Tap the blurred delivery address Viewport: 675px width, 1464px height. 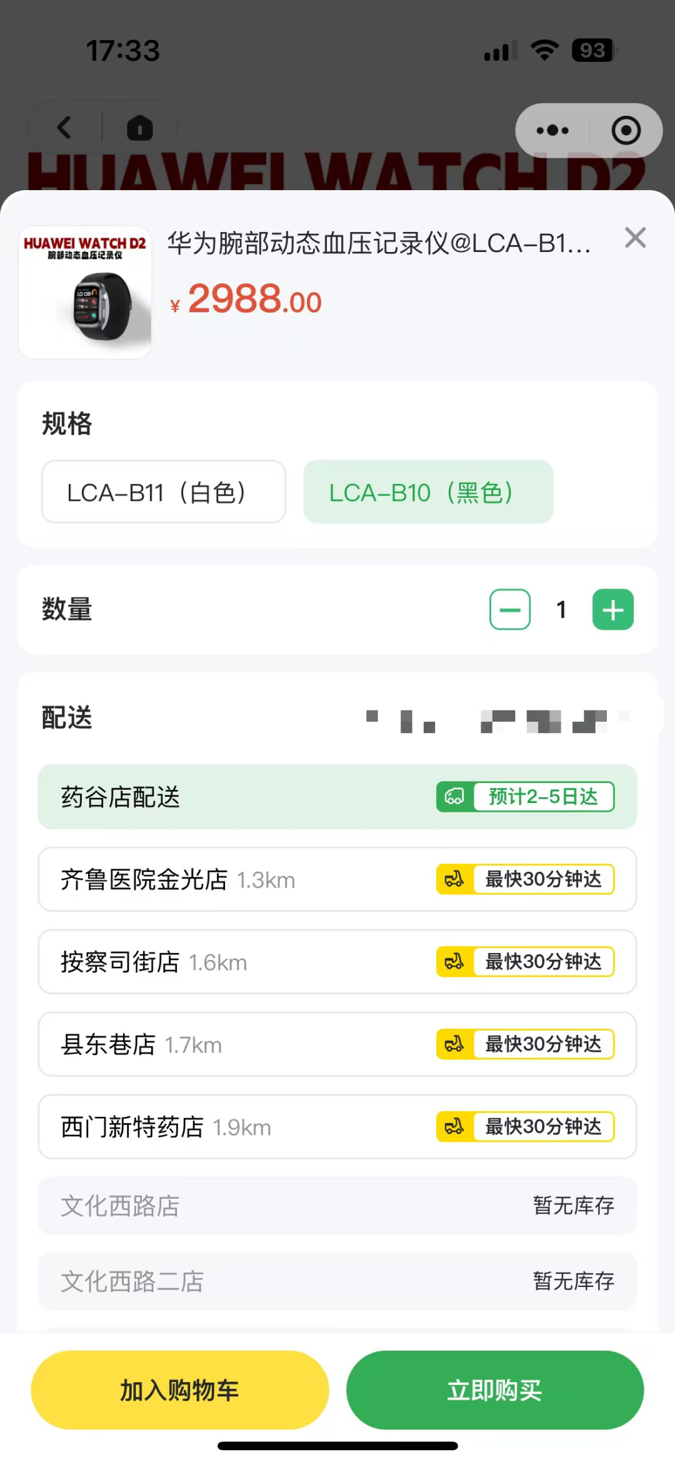497,720
